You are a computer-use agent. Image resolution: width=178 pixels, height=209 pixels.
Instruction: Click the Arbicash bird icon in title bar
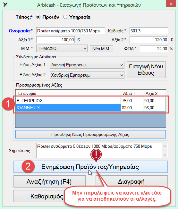tap(5, 5)
